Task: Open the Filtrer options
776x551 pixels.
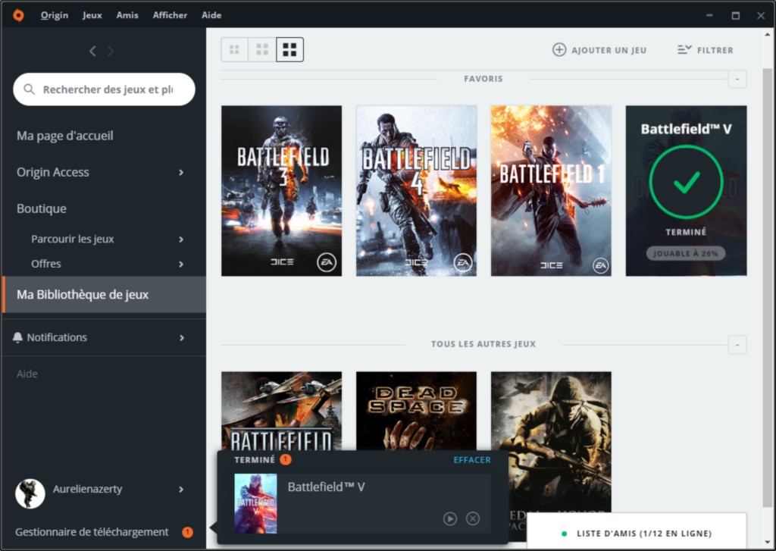Action: pyautogui.click(x=715, y=50)
